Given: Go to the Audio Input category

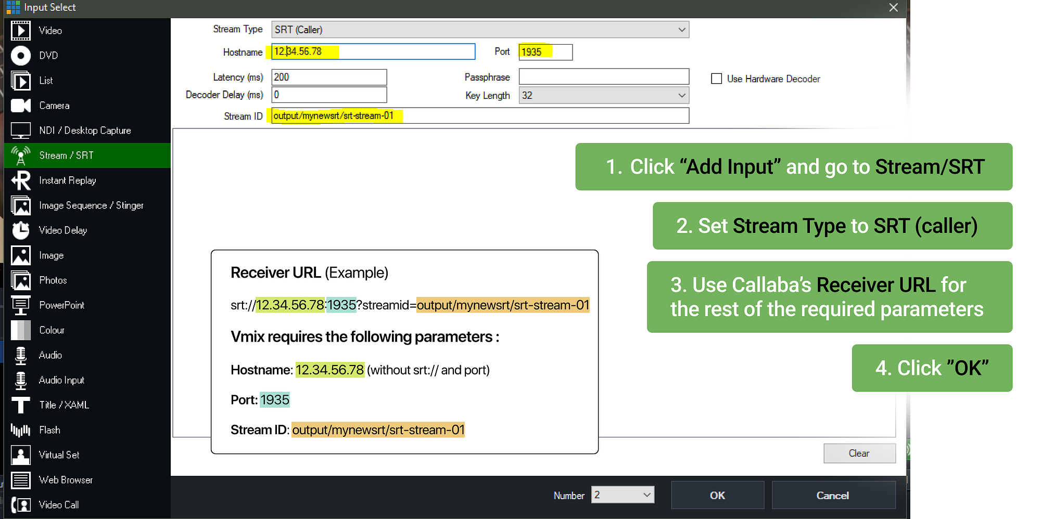Looking at the screenshot, I should coord(87,380).
